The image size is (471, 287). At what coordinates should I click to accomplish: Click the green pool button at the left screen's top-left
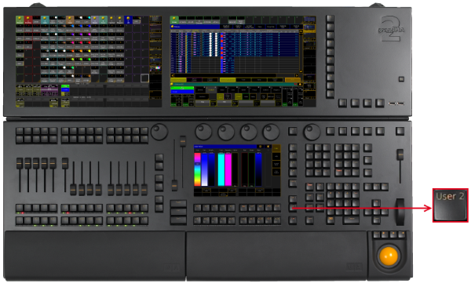click(20, 20)
